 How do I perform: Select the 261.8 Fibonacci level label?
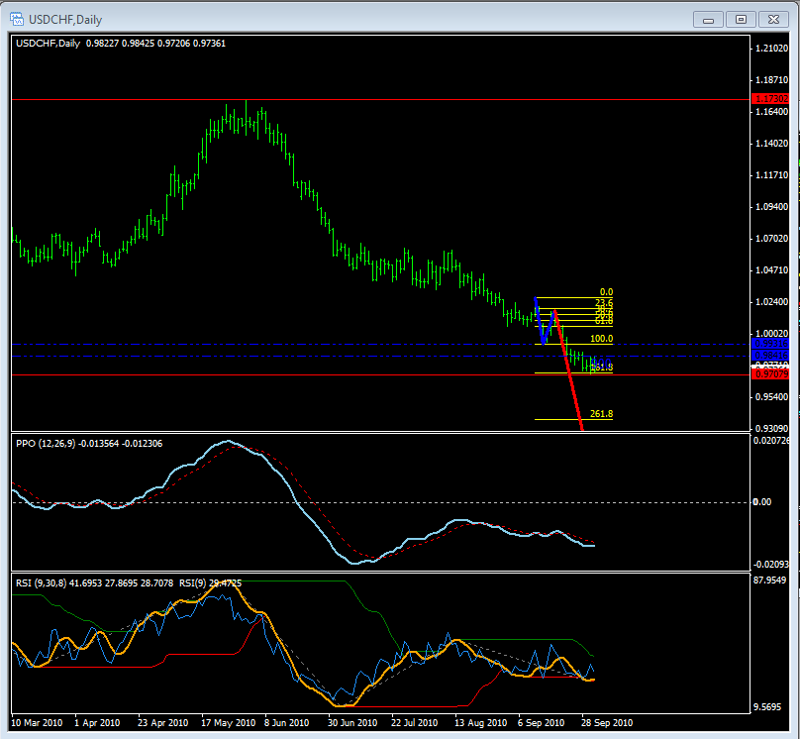601,413
